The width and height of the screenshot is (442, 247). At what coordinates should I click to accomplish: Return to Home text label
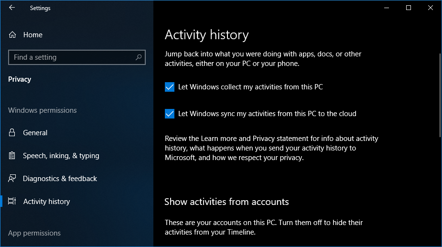pos(32,35)
